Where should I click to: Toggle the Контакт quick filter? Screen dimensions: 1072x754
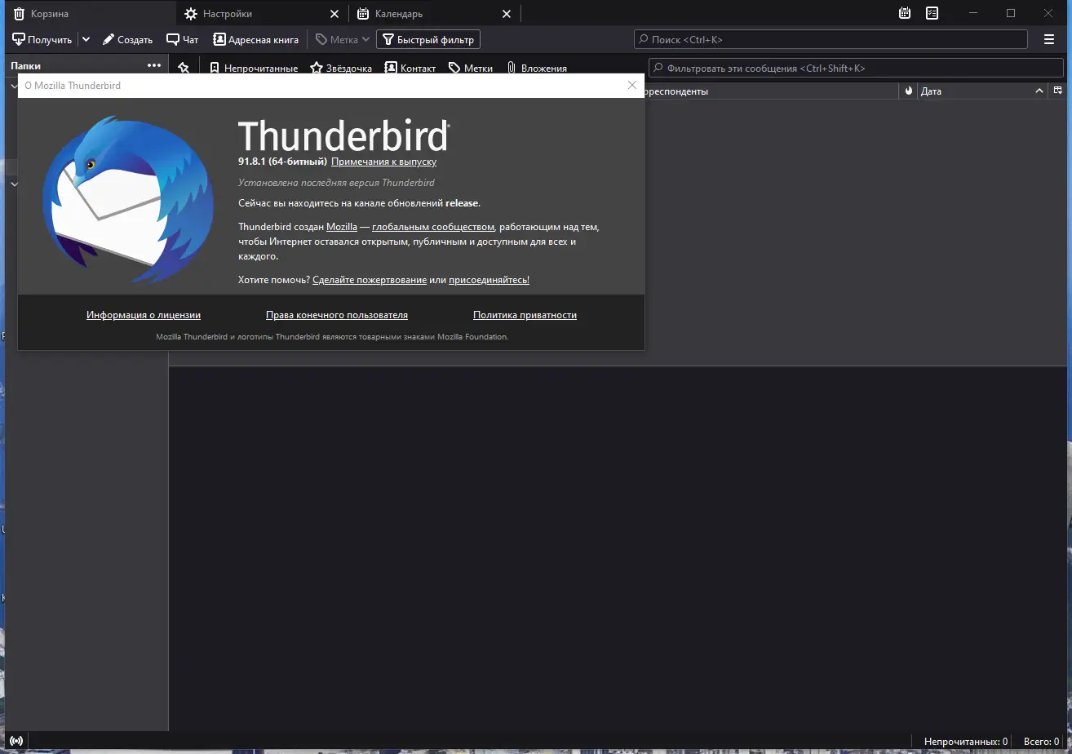(x=410, y=69)
